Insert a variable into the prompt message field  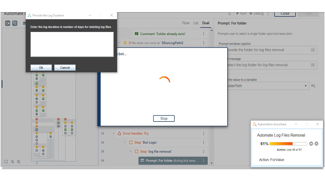[x=313, y=65]
